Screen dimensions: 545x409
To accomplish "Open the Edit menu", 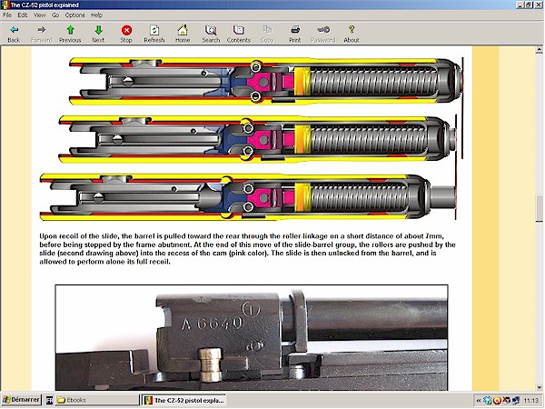I will pos(23,15).
